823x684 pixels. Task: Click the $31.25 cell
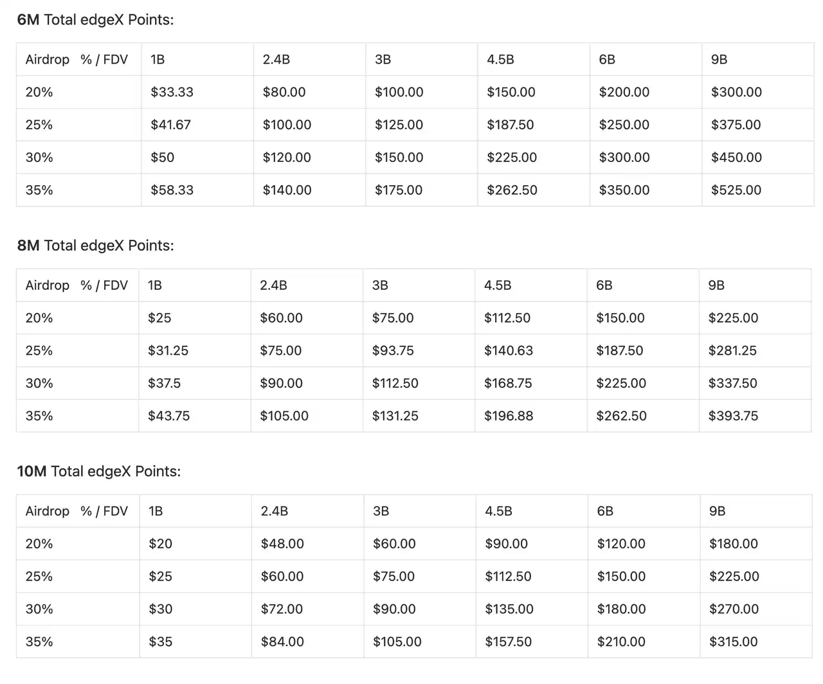168,350
